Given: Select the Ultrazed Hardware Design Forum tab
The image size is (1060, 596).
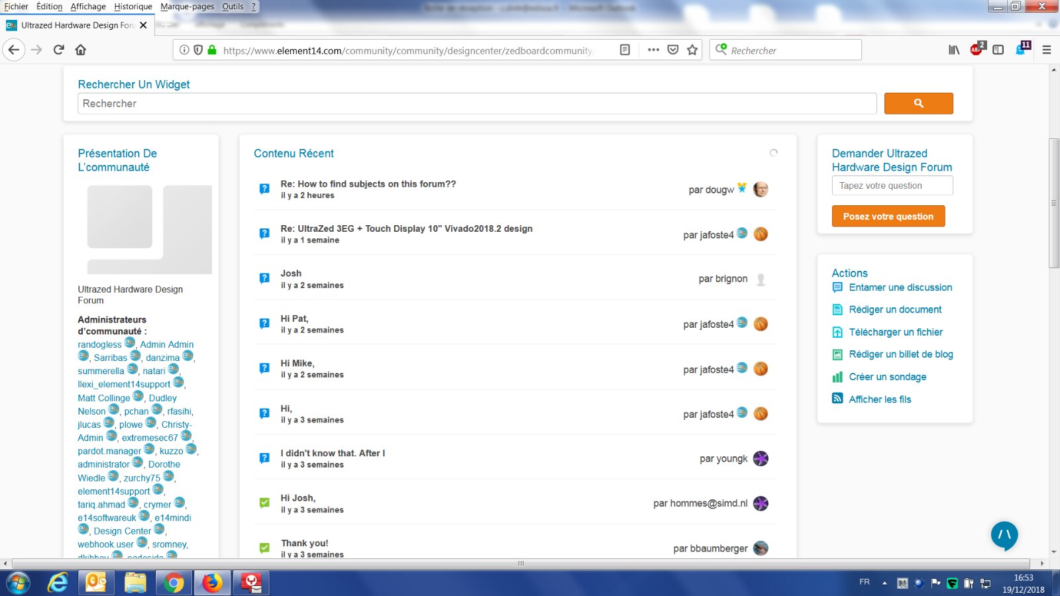Looking at the screenshot, I should click(x=78, y=25).
